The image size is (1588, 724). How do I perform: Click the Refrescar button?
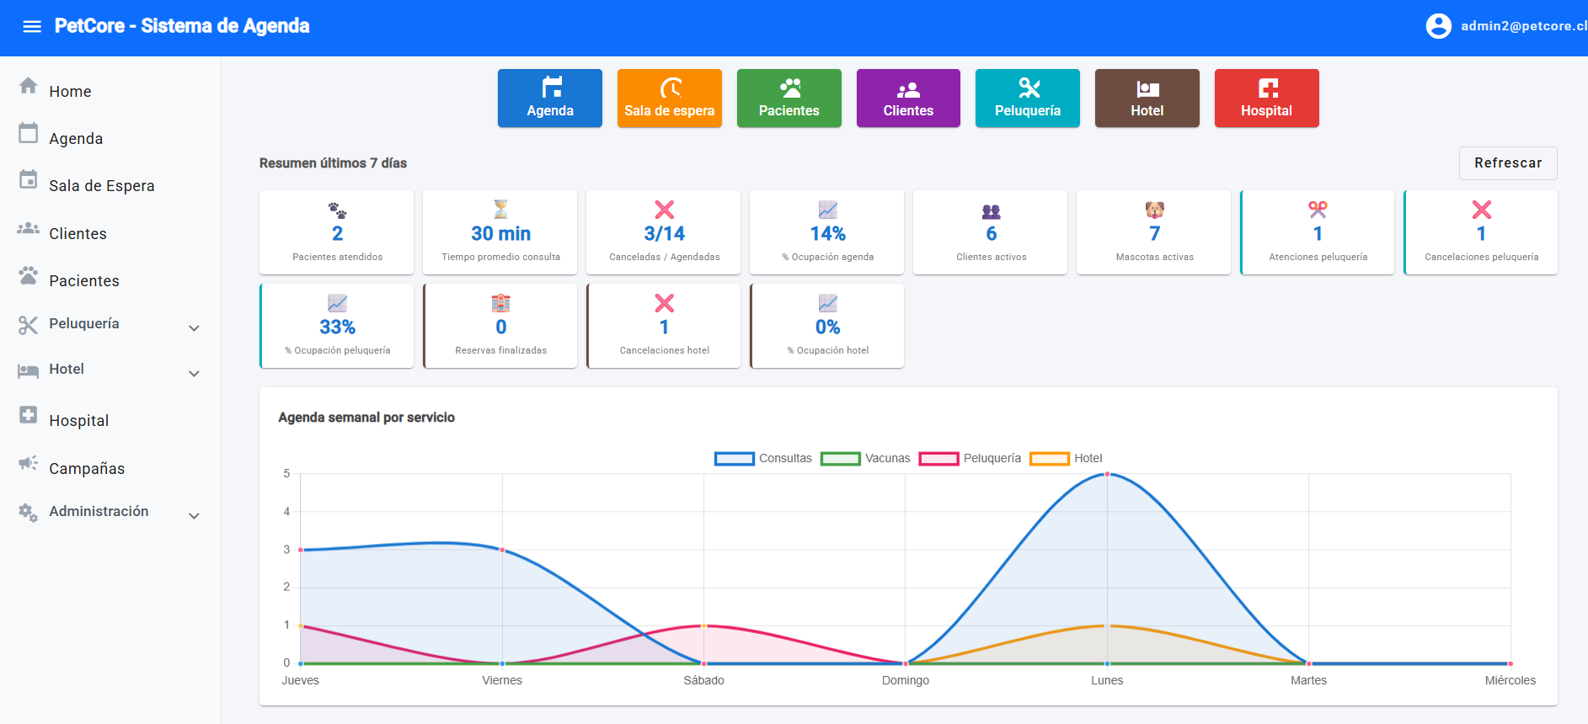pos(1508,163)
